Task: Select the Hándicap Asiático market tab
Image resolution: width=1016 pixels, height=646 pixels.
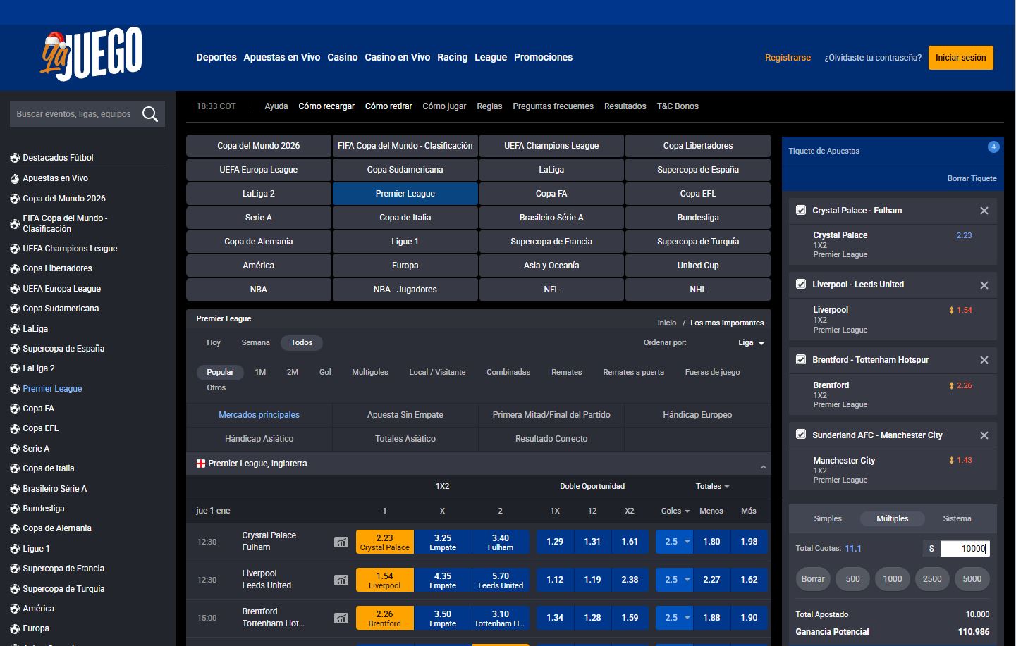Action: click(259, 439)
